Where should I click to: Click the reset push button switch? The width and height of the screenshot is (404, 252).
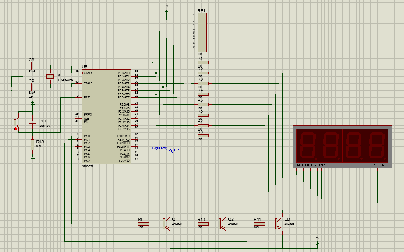tap(17, 122)
